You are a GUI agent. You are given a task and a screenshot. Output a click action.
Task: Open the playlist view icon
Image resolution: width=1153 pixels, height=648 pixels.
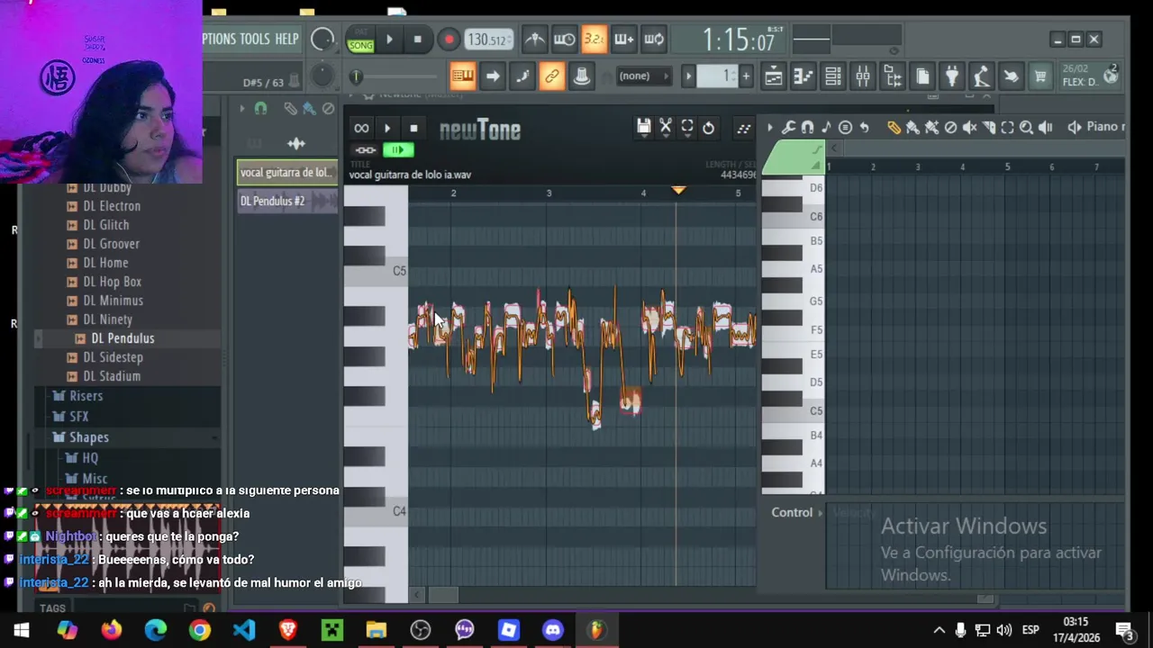point(773,76)
